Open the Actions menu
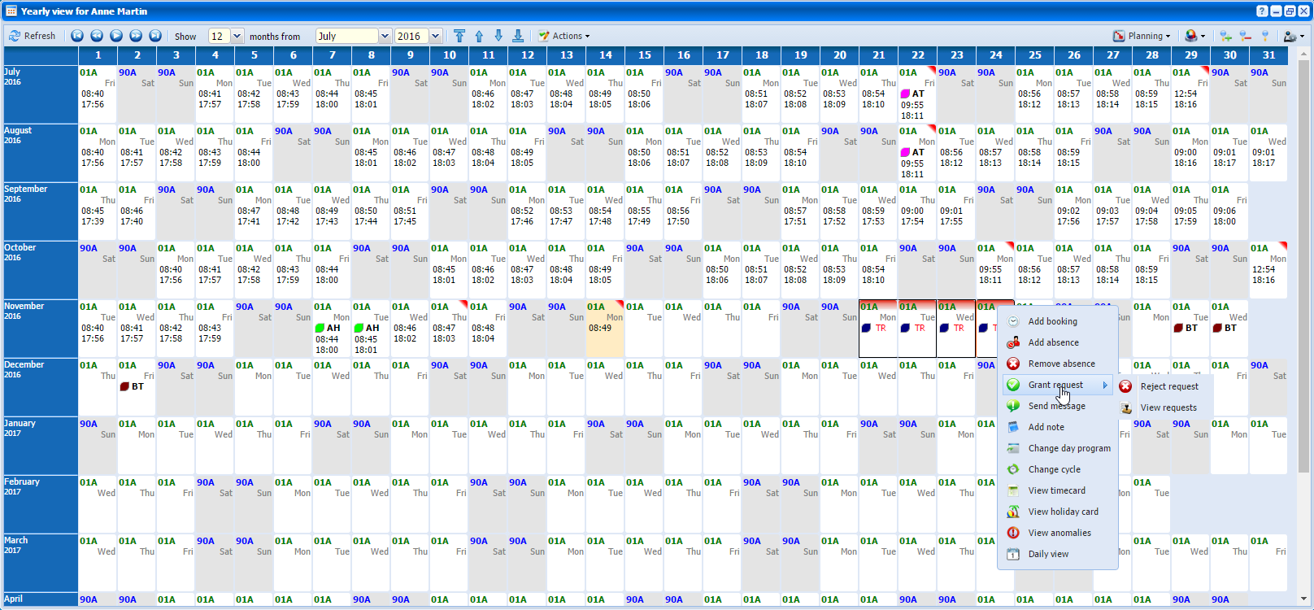Viewport: 1314px width, 610px height. (564, 36)
